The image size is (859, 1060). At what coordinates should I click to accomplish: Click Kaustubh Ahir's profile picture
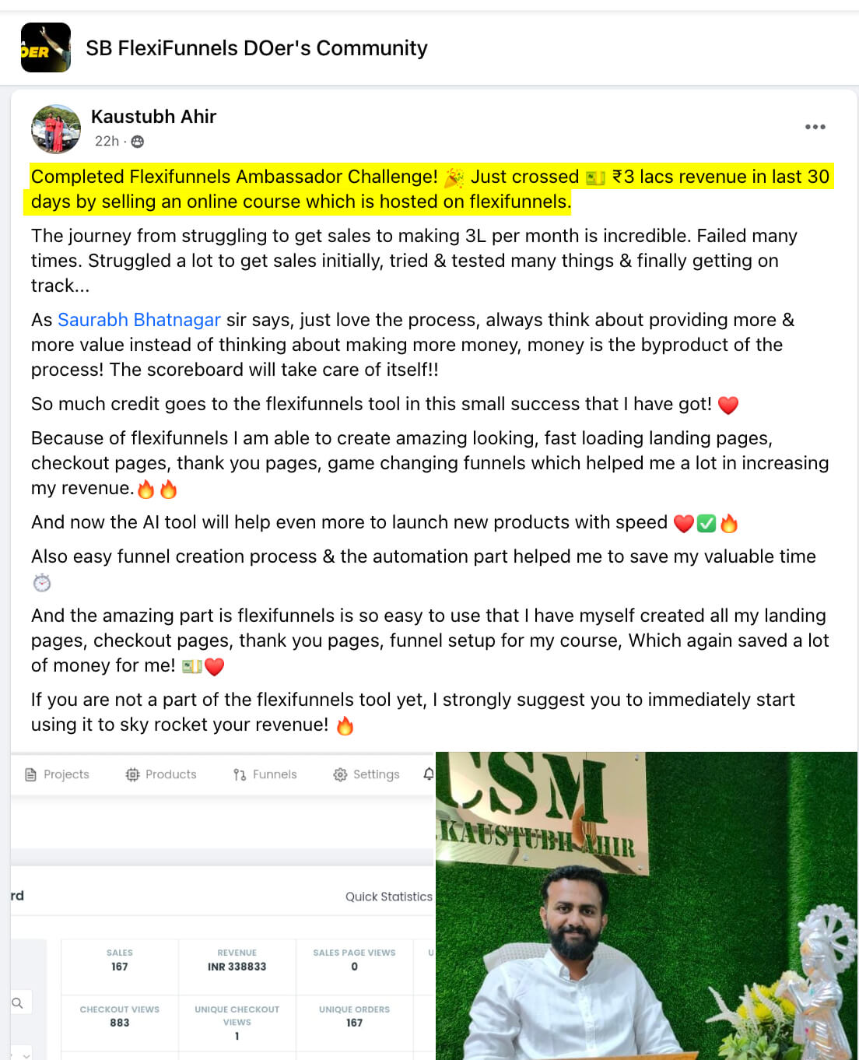(x=56, y=128)
